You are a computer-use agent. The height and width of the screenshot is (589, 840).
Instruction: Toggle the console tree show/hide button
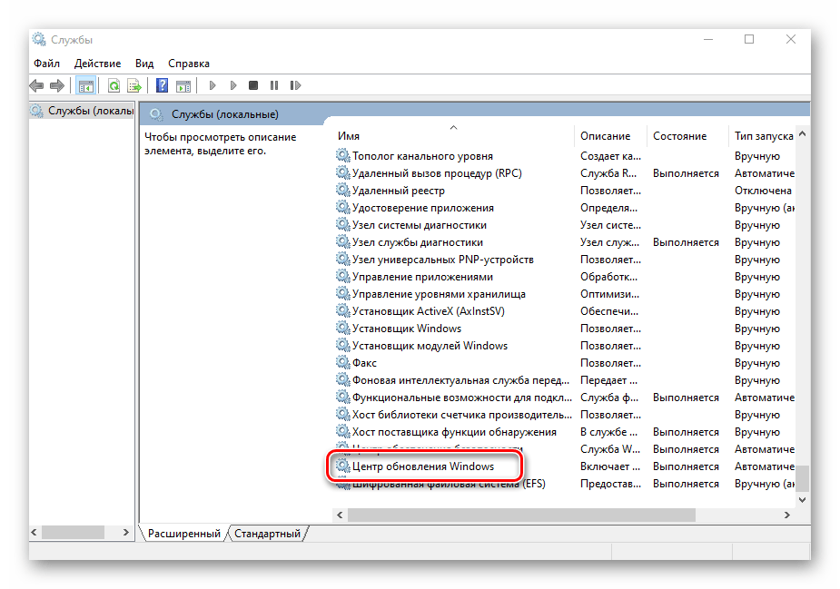(86, 85)
